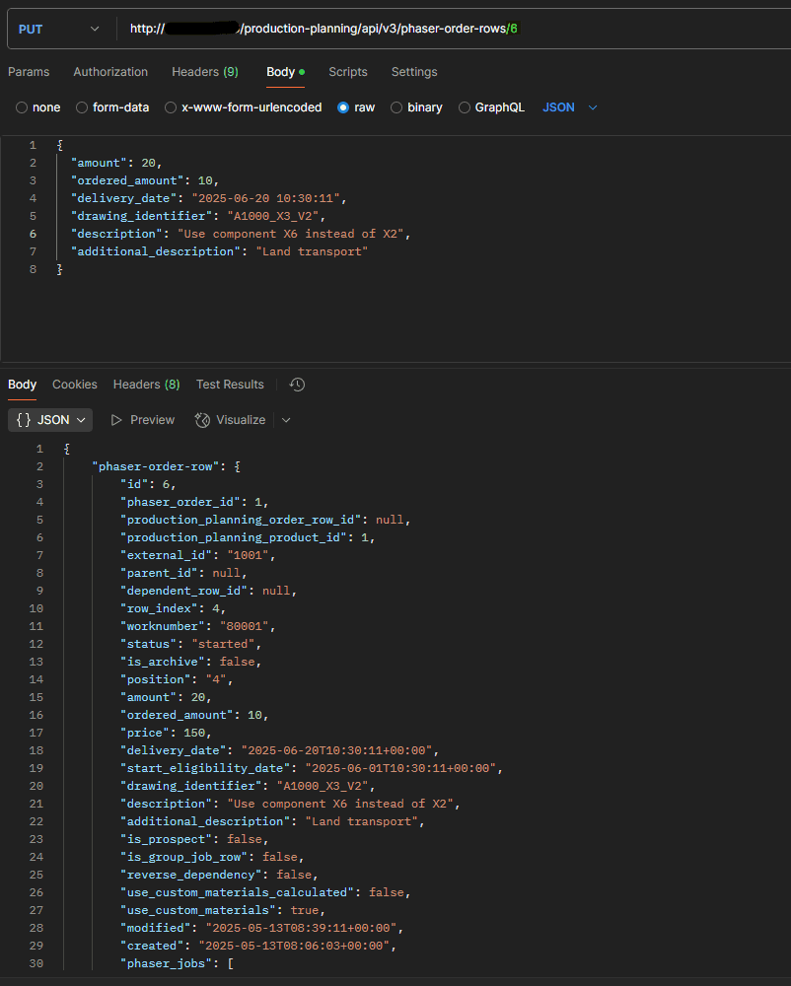The width and height of the screenshot is (791, 986).
Task: Switch to the Params tab
Action: tap(29, 72)
